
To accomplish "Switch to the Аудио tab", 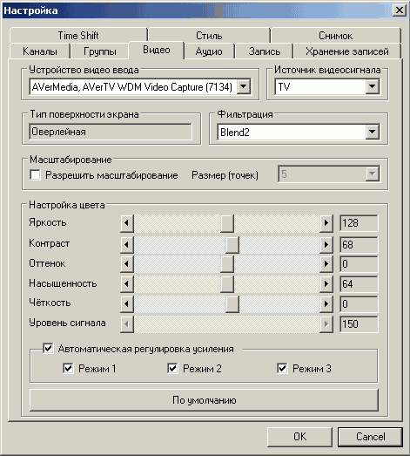I will pos(209,51).
